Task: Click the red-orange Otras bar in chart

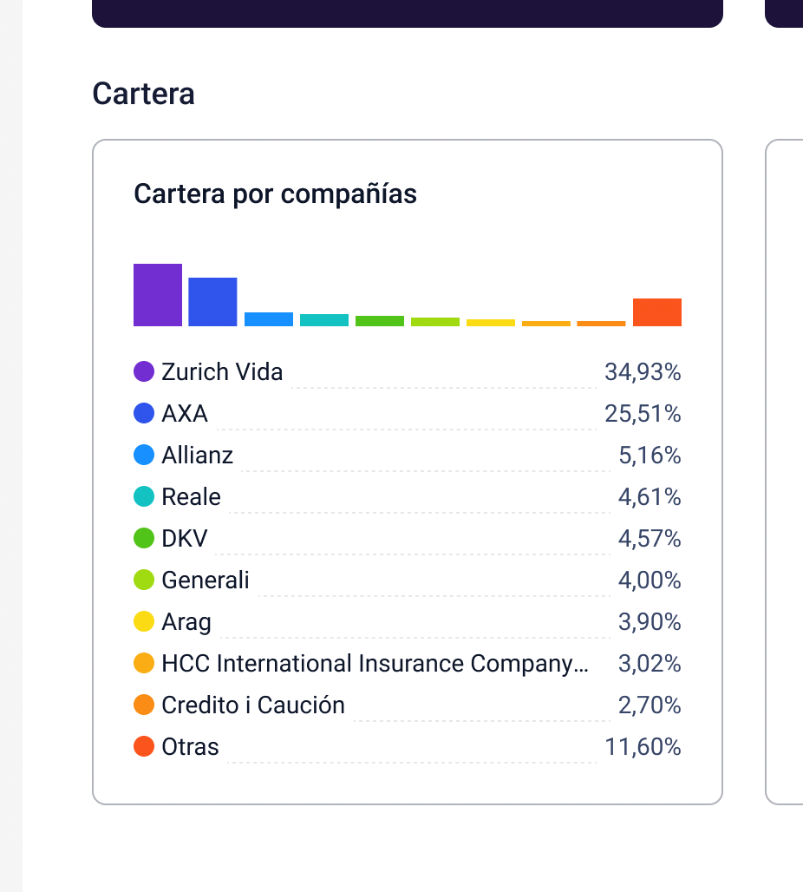Action: [x=657, y=312]
